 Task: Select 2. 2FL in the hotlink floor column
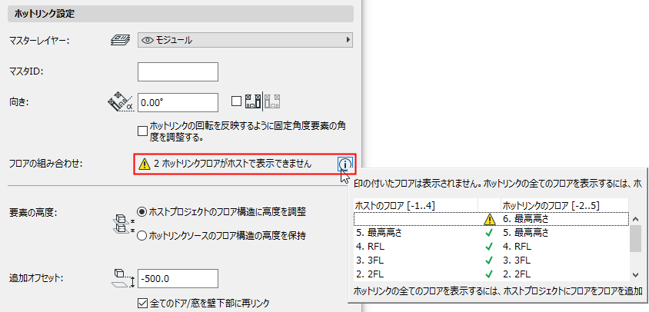[x=517, y=274]
